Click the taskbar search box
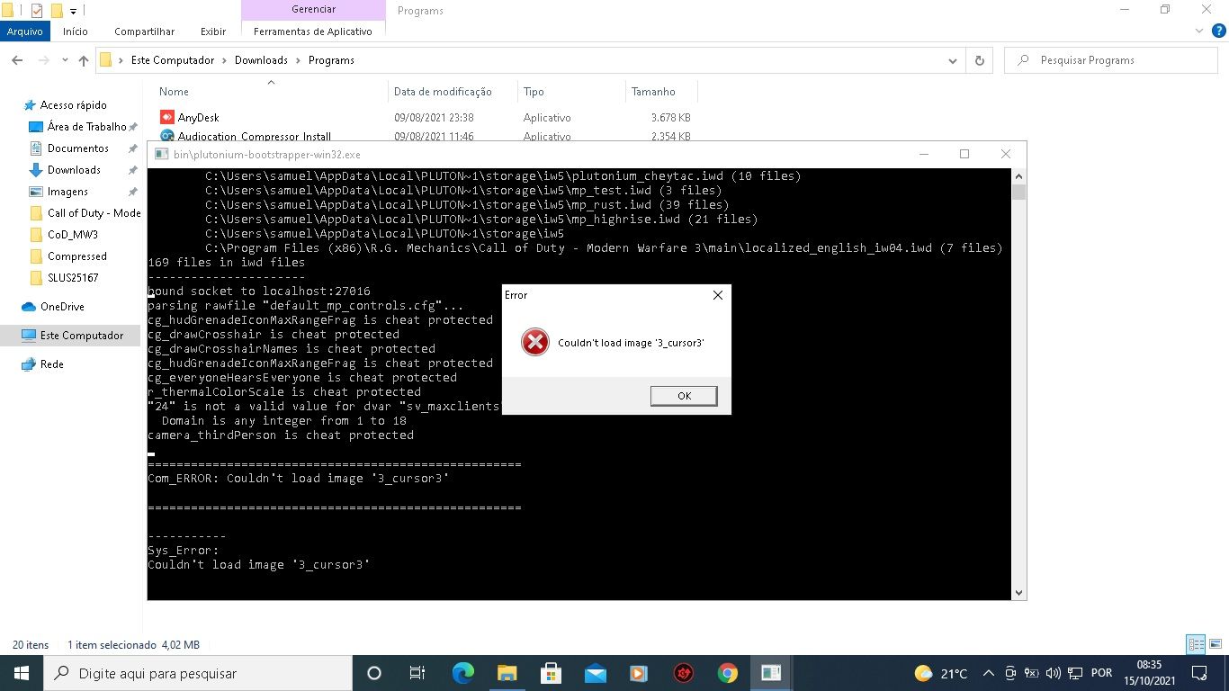The height and width of the screenshot is (691, 1229). (198, 673)
